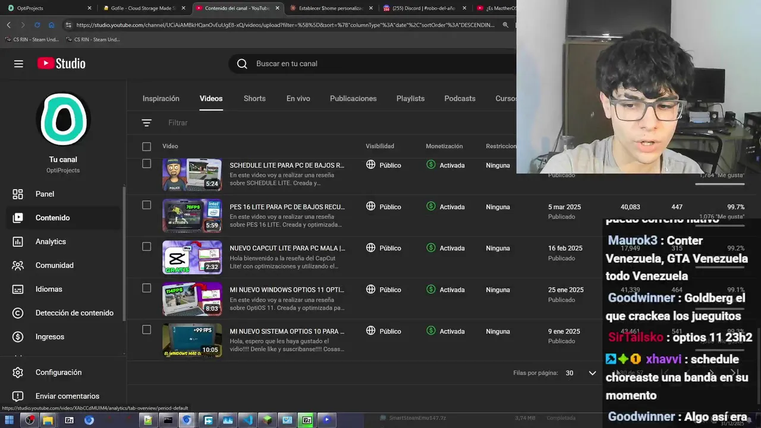Click the channel avatar logo
This screenshot has width=761, height=428.
[63, 119]
